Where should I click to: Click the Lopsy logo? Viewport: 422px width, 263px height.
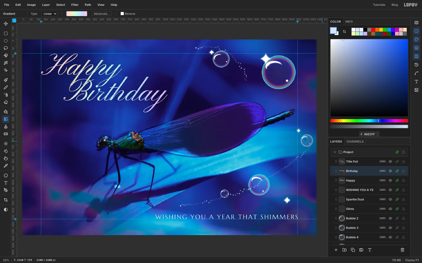click(411, 5)
